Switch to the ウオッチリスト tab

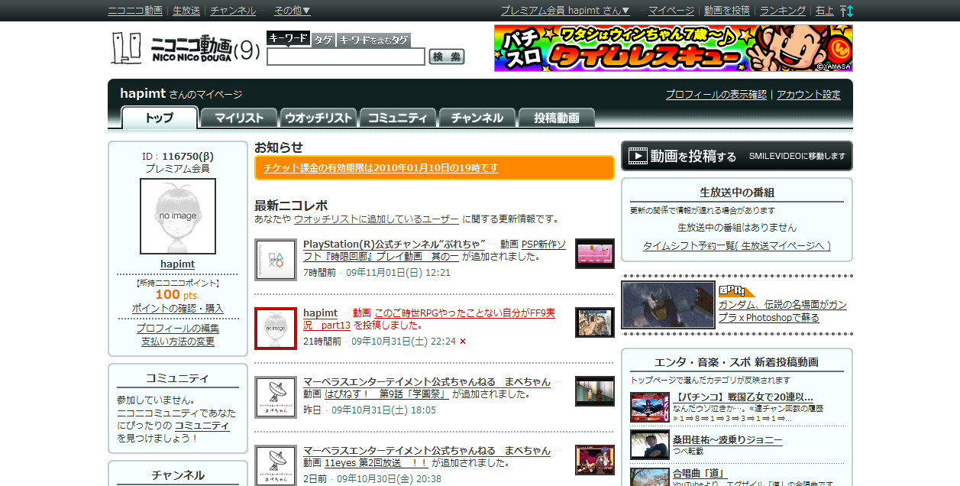318,118
